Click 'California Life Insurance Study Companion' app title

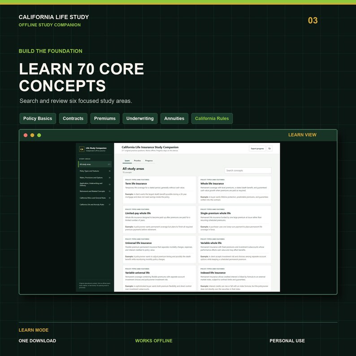click(x=150, y=147)
